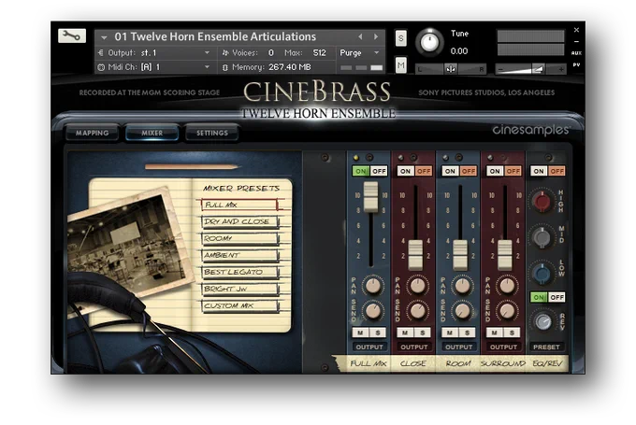Screen dimensions: 636x425
Task: Switch to the Settings tab
Action: [x=212, y=133]
